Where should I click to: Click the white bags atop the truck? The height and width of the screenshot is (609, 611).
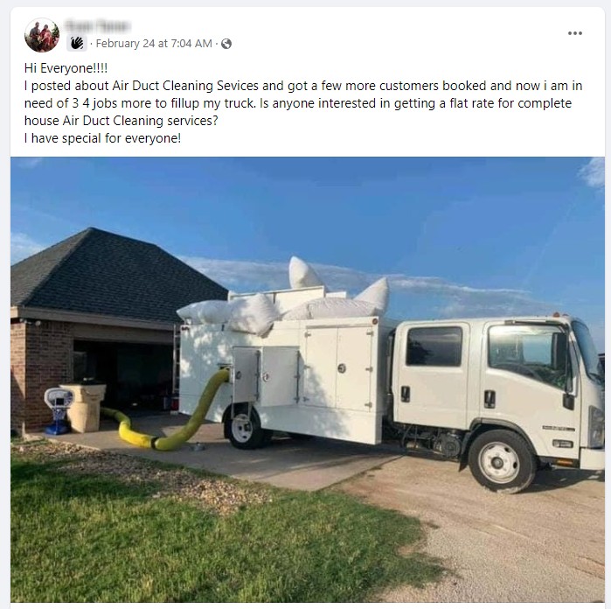click(x=284, y=303)
